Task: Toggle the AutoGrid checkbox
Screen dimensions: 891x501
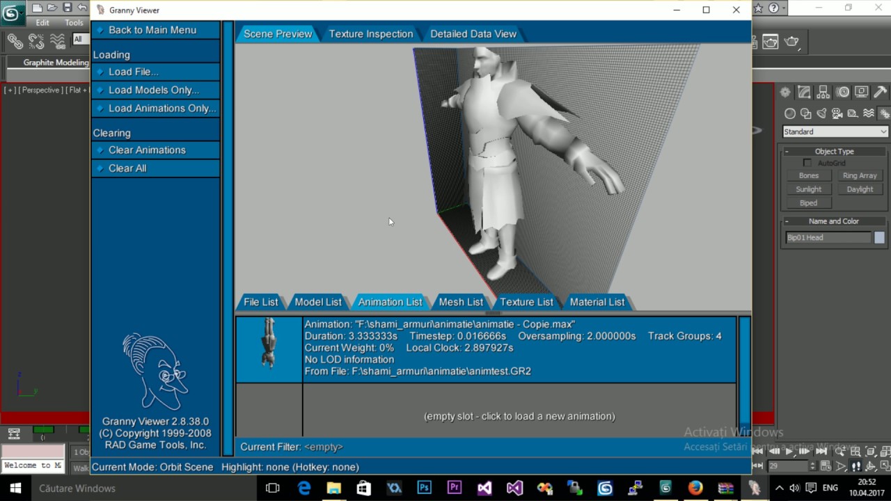Action: coord(807,163)
